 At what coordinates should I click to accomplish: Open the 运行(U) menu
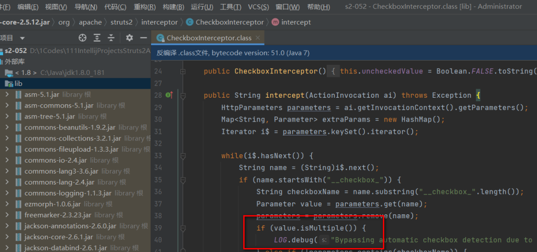[202, 7]
